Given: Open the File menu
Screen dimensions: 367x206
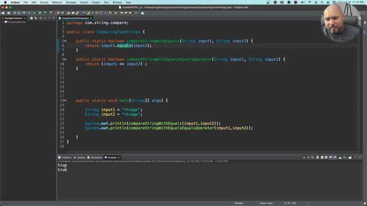Looking at the screenshot, I should click(26, 2).
